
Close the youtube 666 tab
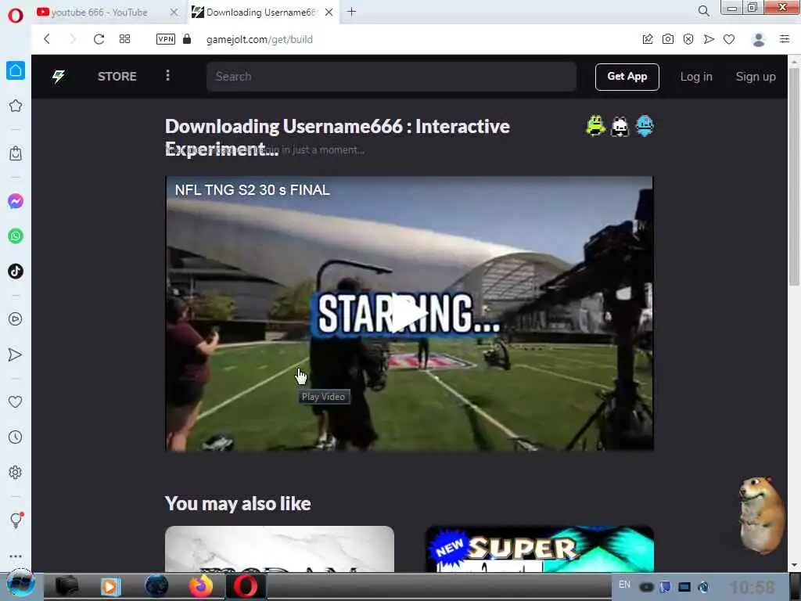[x=174, y=13]
